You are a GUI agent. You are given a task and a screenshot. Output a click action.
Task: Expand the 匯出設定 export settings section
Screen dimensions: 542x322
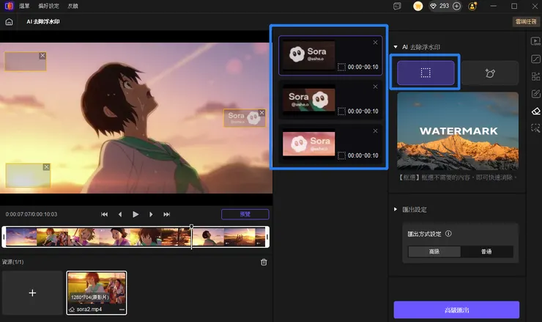(396, 209)
